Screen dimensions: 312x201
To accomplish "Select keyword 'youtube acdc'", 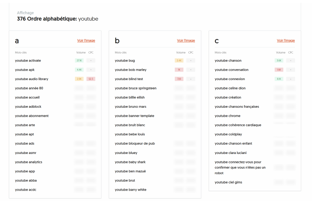I will coord(26,190).
